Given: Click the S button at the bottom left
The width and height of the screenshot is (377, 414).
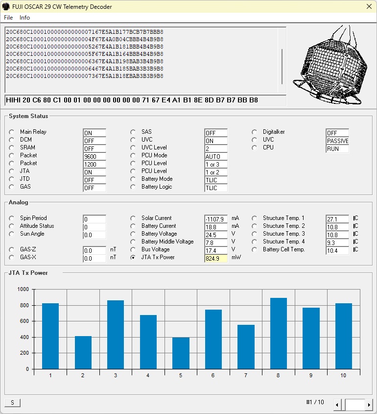Looking at the screenshot, I should pos(12,403).
